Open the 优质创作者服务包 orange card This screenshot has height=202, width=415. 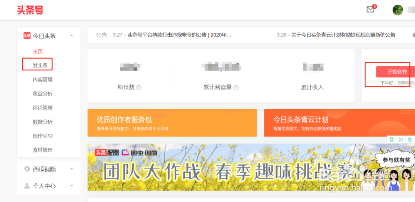click(x=172, y=123)
